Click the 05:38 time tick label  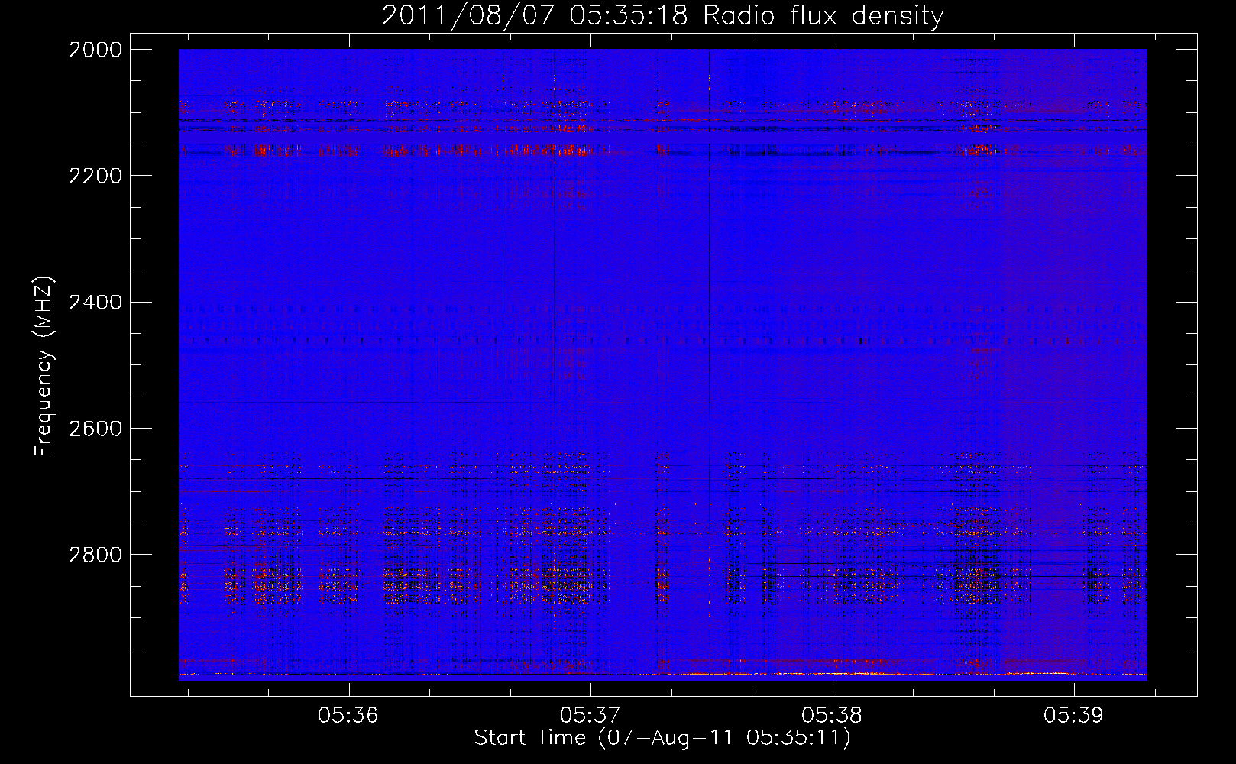tap(832, 716)
